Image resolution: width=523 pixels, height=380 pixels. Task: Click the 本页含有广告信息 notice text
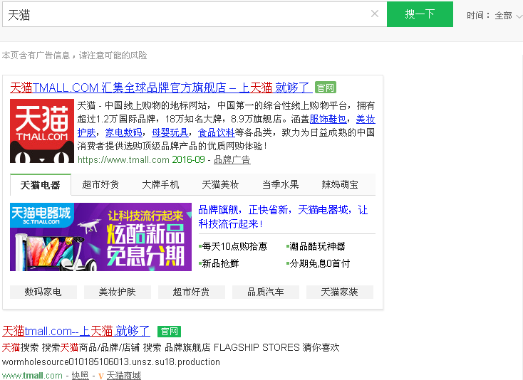click(74, 56)
